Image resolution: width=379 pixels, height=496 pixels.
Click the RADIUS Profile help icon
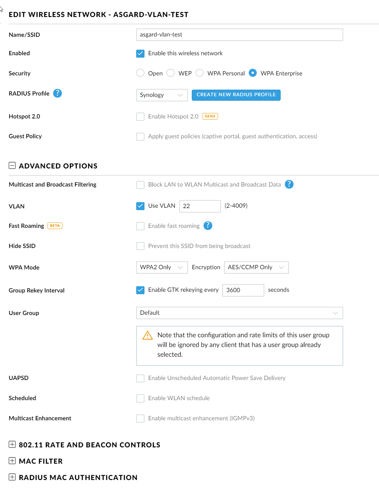[58, 93]
